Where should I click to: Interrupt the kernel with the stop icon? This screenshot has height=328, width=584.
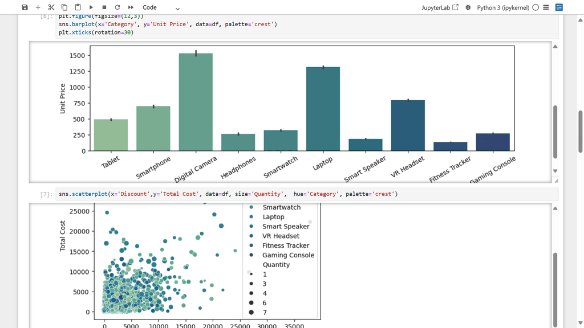click(x=104, y=7)
